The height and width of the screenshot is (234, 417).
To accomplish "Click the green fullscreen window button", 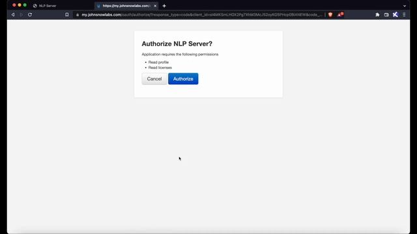I will point(25,5).
